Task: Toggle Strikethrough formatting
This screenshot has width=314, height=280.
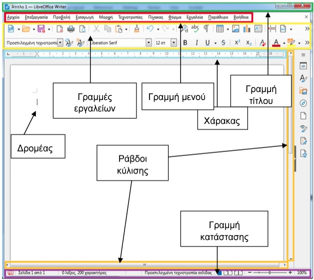Action: (x=223, y=42)
